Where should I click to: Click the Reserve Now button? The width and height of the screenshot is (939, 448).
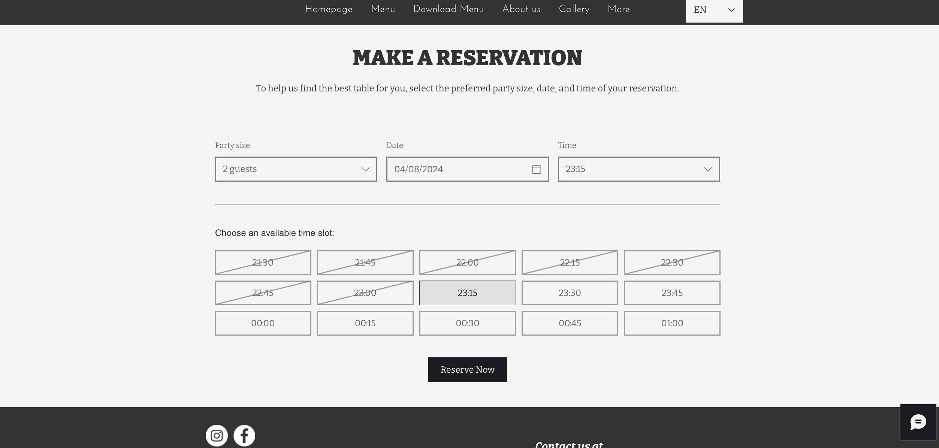[x=467, y=370]
